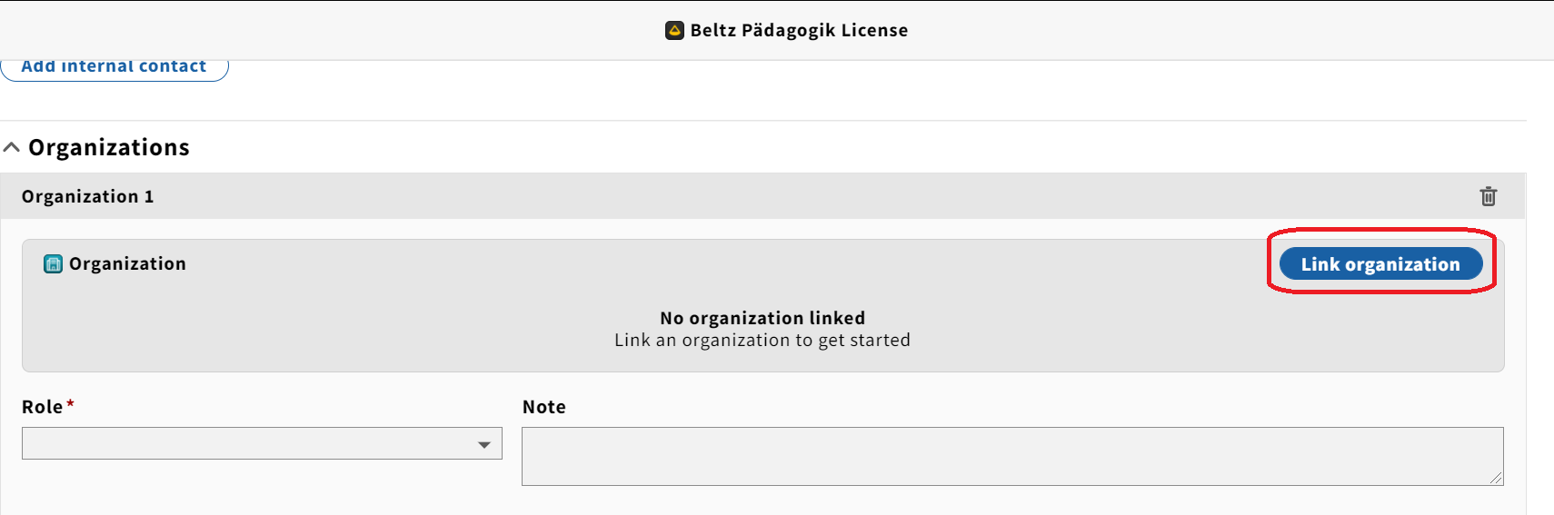Click the Beltz Pädagogik License logo icon
The image size is (1554, 515).
point(674,30)
